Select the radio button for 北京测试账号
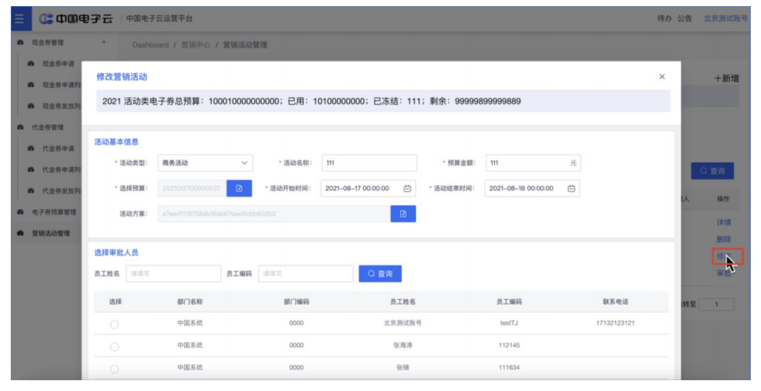 coord(115,324)
